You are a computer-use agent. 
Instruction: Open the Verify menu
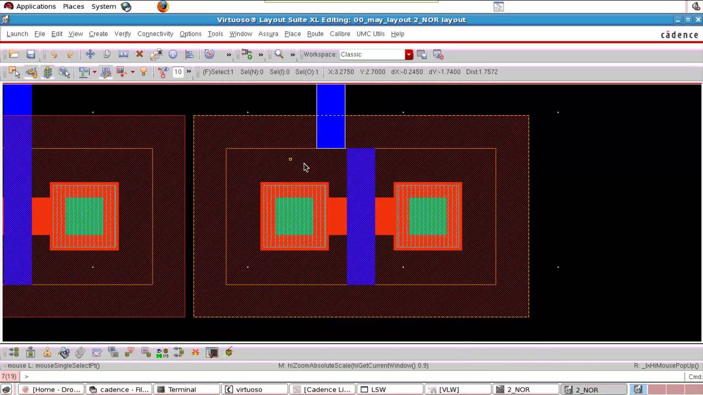(x=122, y=33)
